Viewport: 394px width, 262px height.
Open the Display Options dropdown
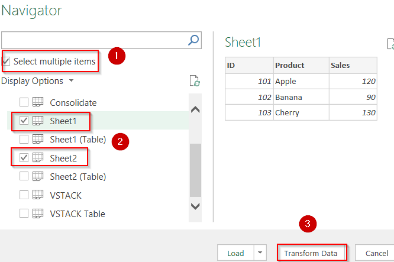coord(70,81)
